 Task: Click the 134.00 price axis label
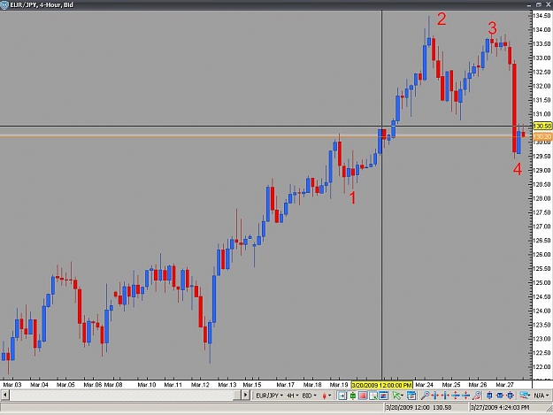[542, 29]
